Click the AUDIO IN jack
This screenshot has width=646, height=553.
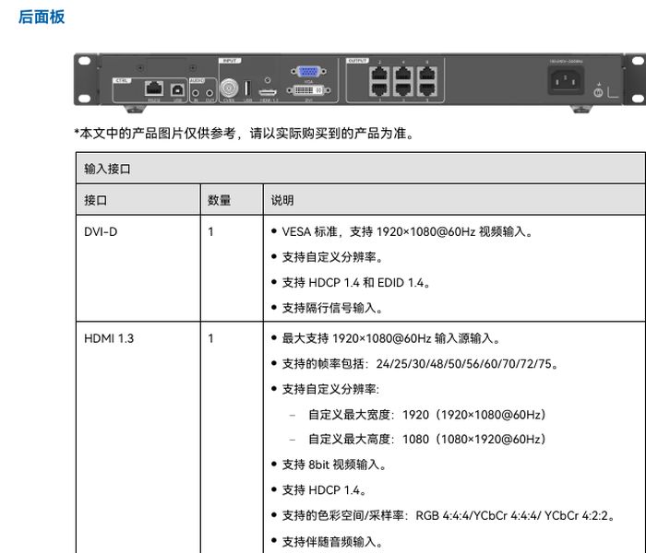tap(196, 93)
